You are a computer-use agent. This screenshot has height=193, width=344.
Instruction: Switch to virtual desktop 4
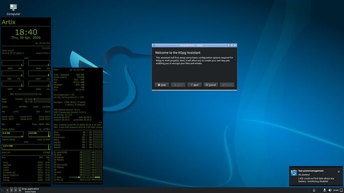point(19,190)
